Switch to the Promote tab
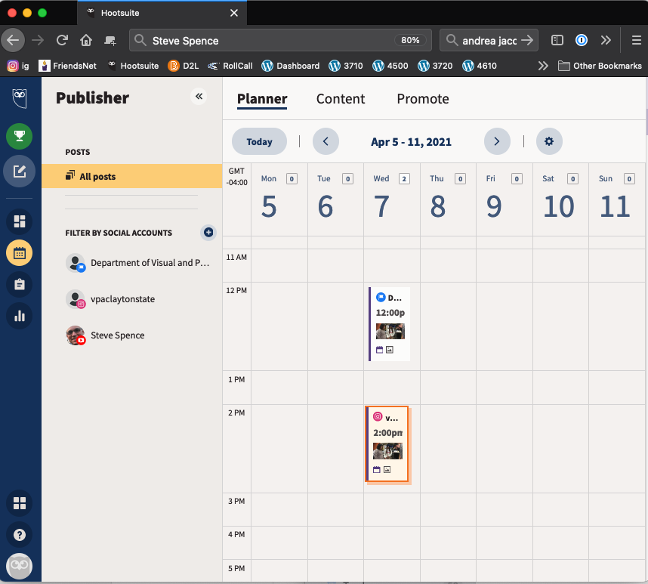 [422, 99]
